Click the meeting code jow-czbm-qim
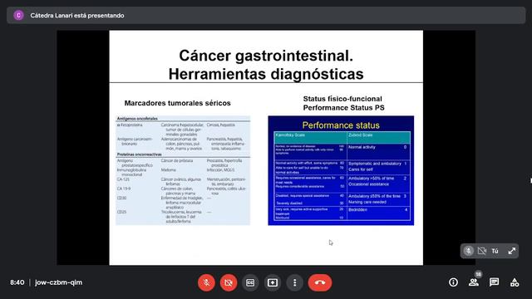Viewport: 532px width, 299px height. [x=58, y=282]
